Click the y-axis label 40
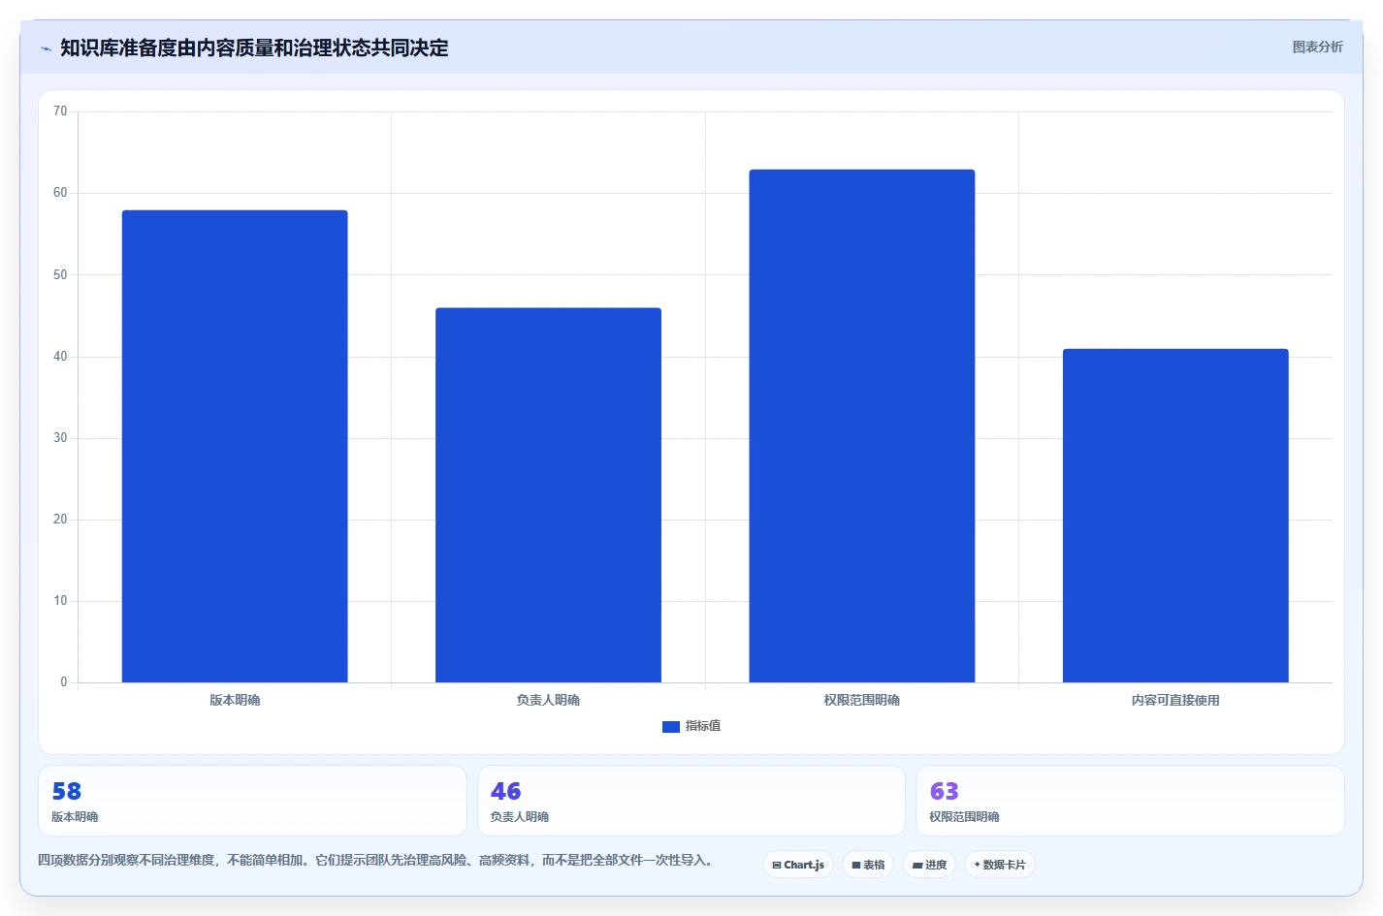This screenshot has height=916, width=1383. point(60,356)
